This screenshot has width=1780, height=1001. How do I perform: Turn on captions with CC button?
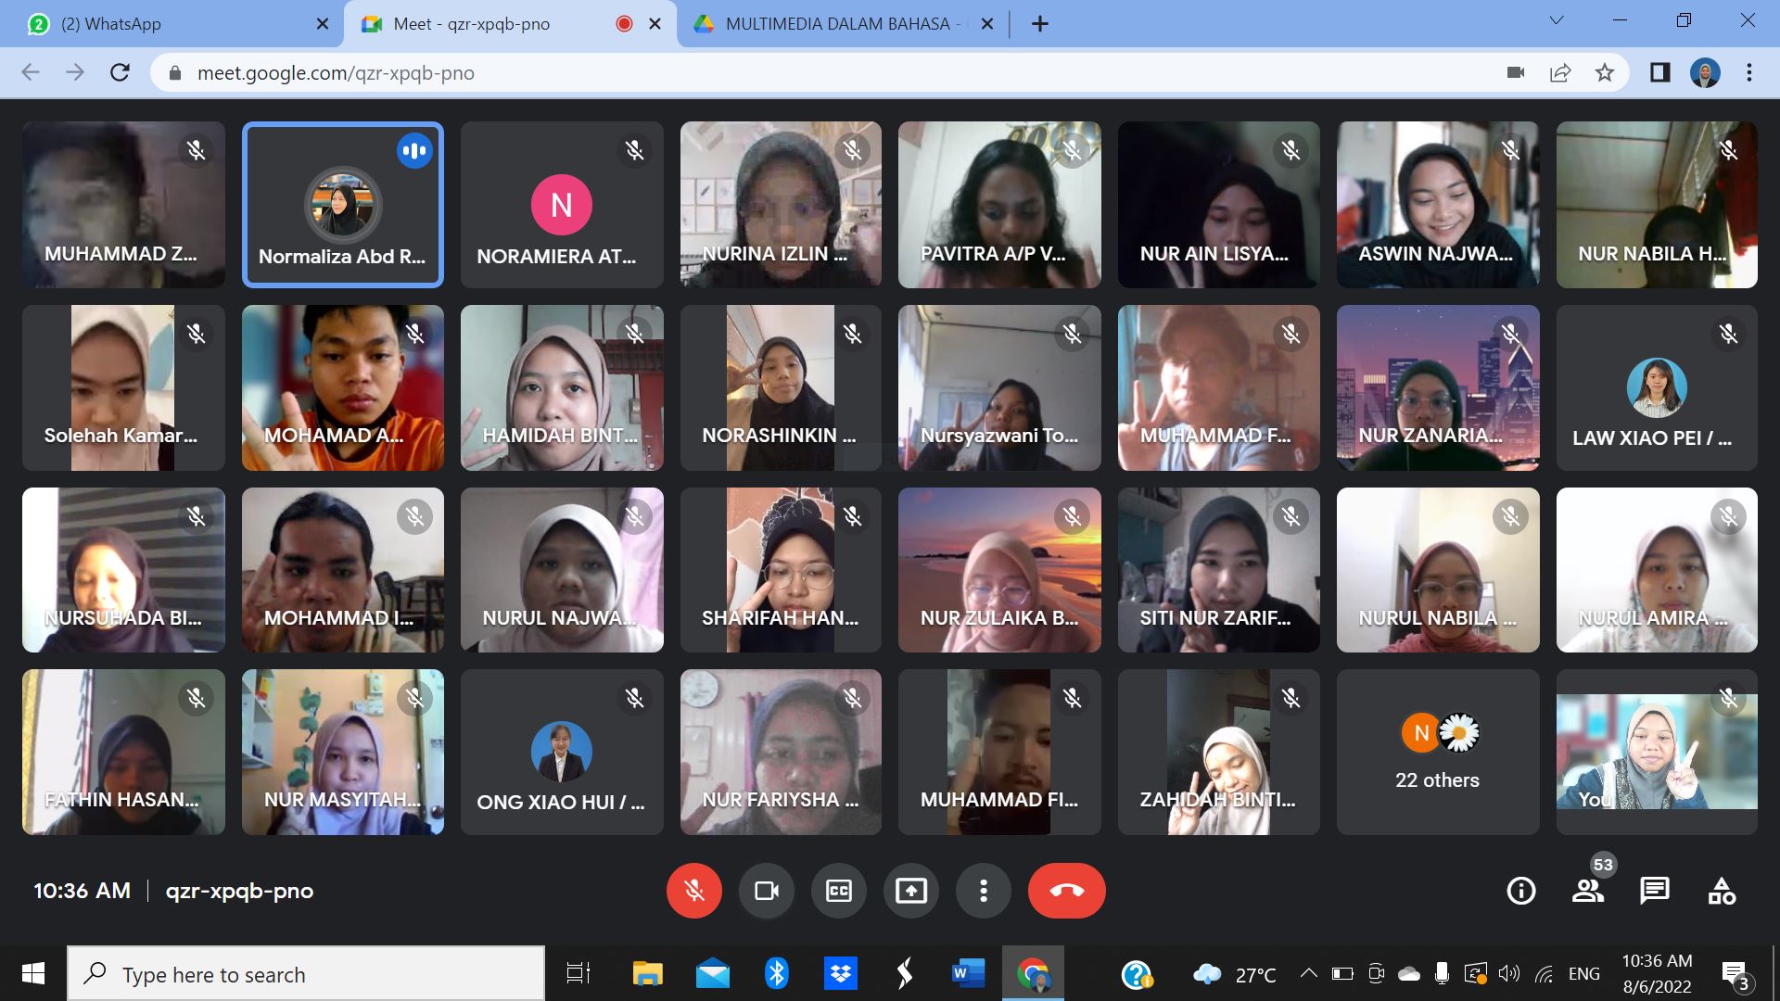[x=838, y=891]
